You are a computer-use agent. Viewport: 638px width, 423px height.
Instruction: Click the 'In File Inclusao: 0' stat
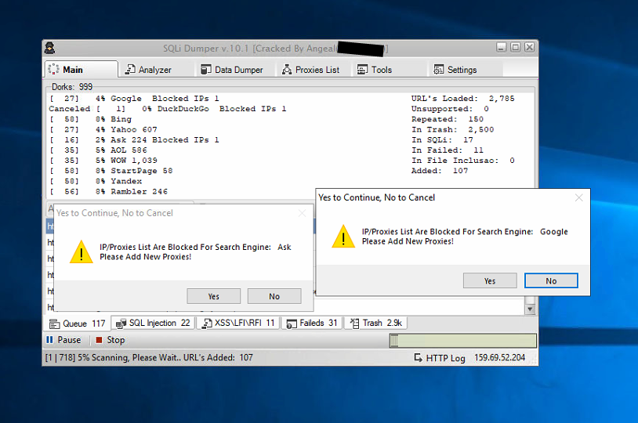463,161
